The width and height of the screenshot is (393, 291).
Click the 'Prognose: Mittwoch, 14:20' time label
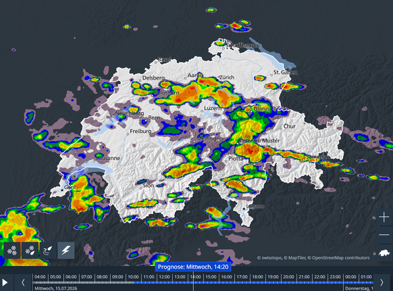[x=193, y=267]
